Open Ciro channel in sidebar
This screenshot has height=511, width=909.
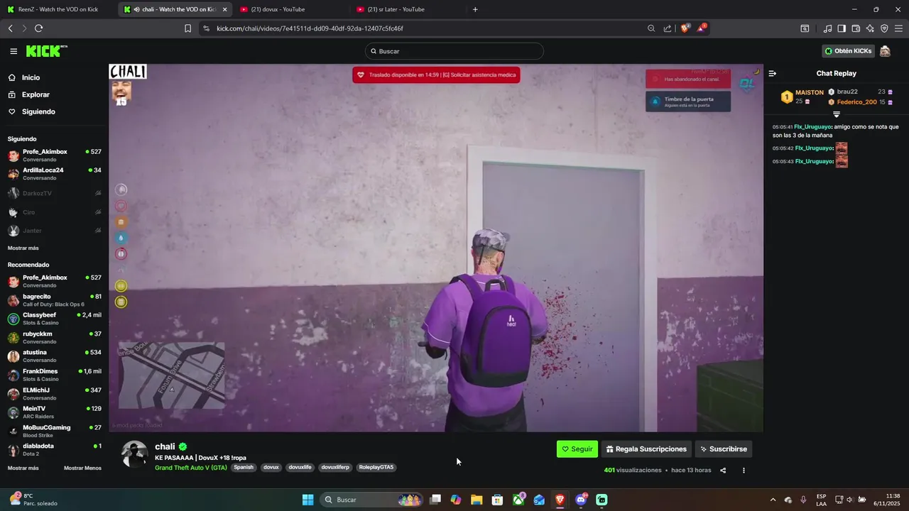click(54, 212)
